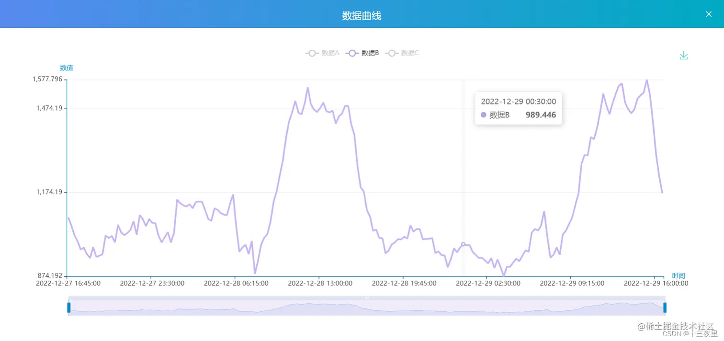This screenshot has height=341, width=724.
Task: Click highlighted data point on curve
Action: point(463,244)
